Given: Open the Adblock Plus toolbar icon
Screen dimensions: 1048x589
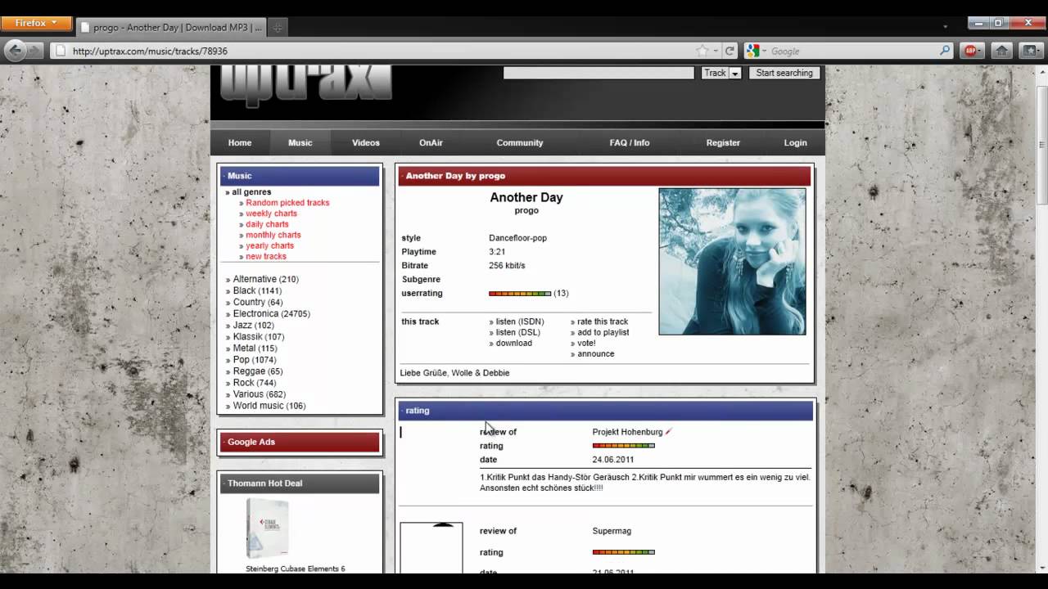Looking at the screenshot, I should 972,51.
